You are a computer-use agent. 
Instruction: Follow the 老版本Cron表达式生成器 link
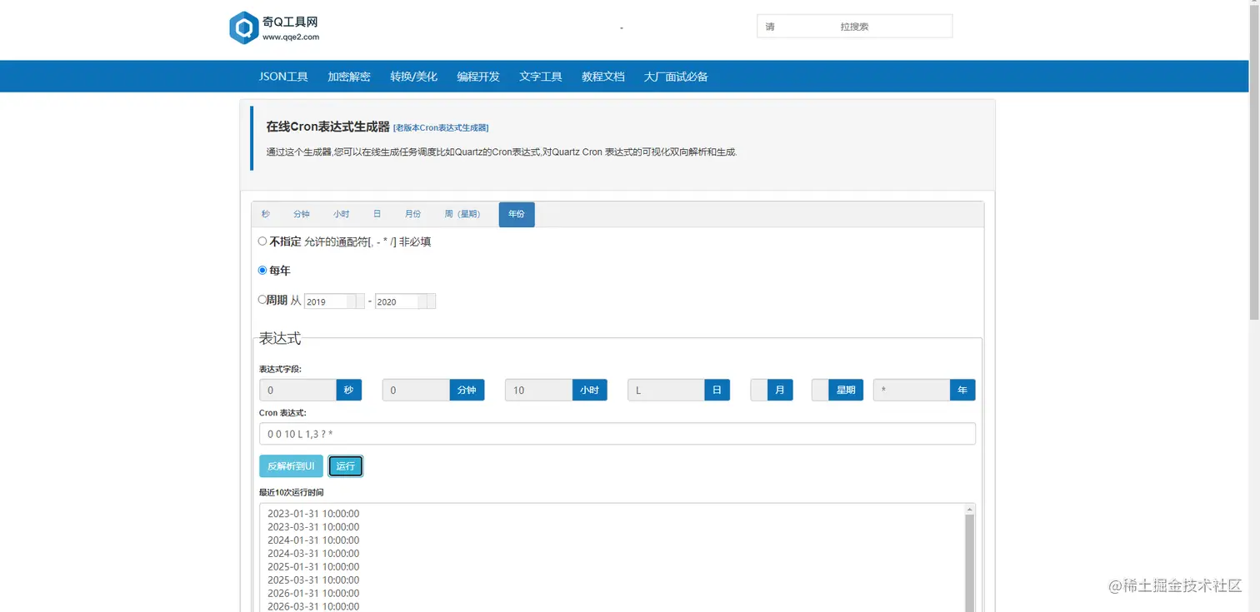pos(441,127)
